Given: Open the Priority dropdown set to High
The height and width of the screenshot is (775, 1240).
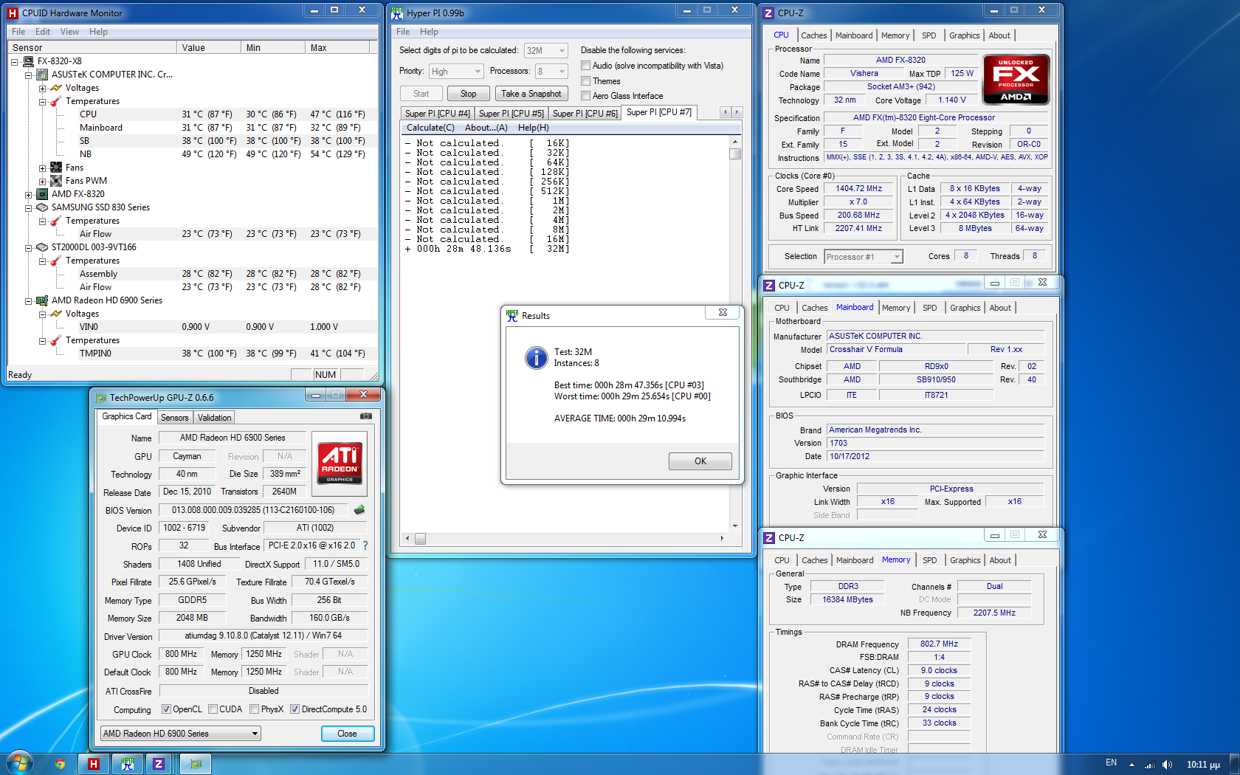Looking at the screenshot, I should coord(455,72).
